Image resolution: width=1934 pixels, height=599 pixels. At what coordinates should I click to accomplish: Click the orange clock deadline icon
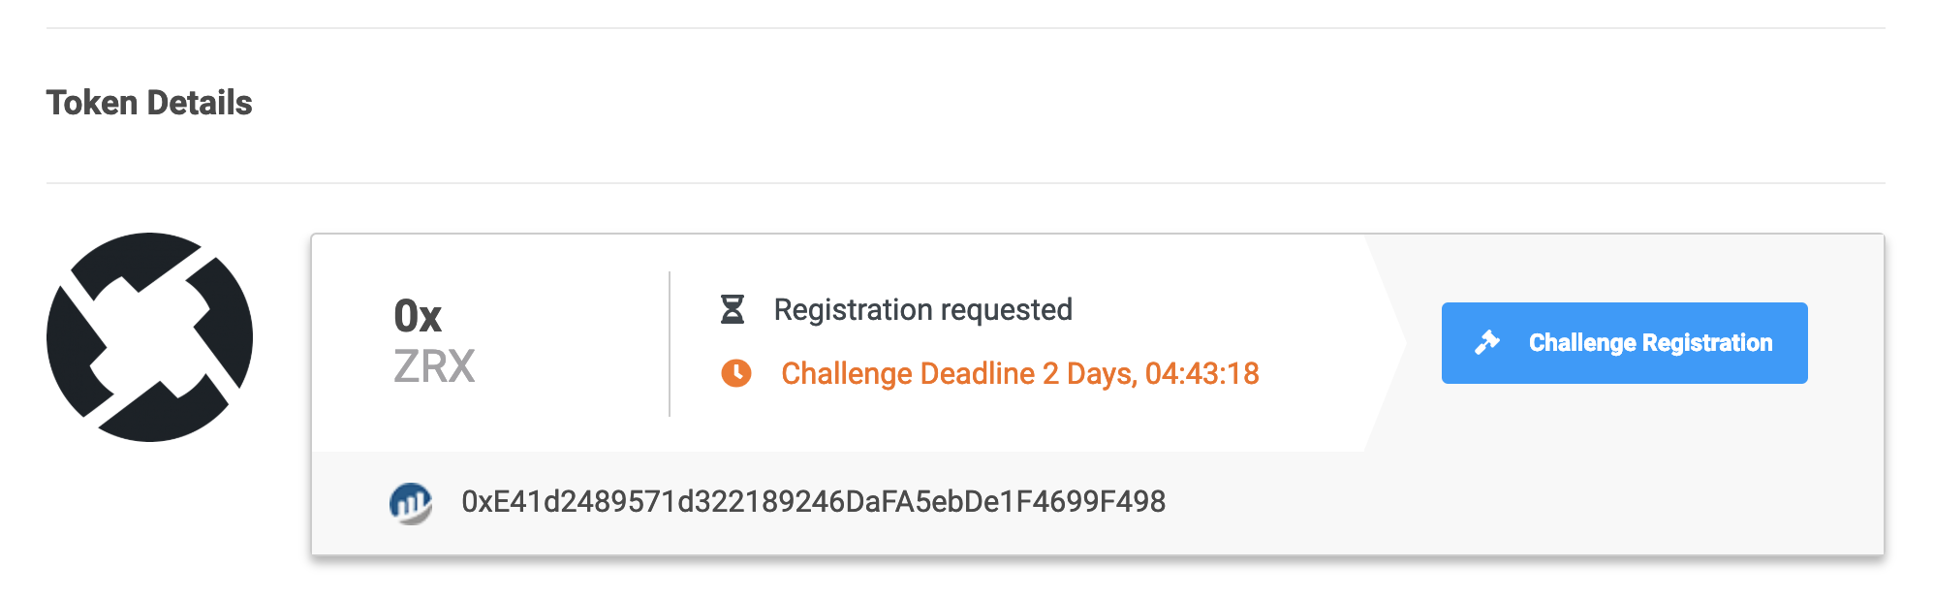[x=736, y=373]
